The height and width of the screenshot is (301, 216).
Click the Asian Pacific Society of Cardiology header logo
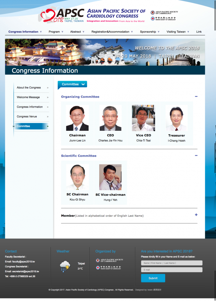pos(164,13)
